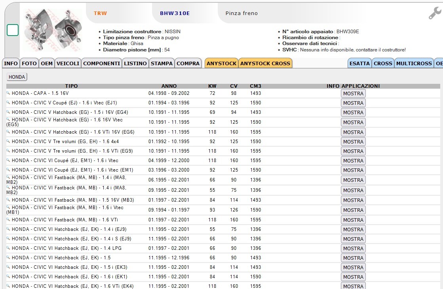Click magnifier icon for Civic V Tre volumi EG9

coord(8,150)
